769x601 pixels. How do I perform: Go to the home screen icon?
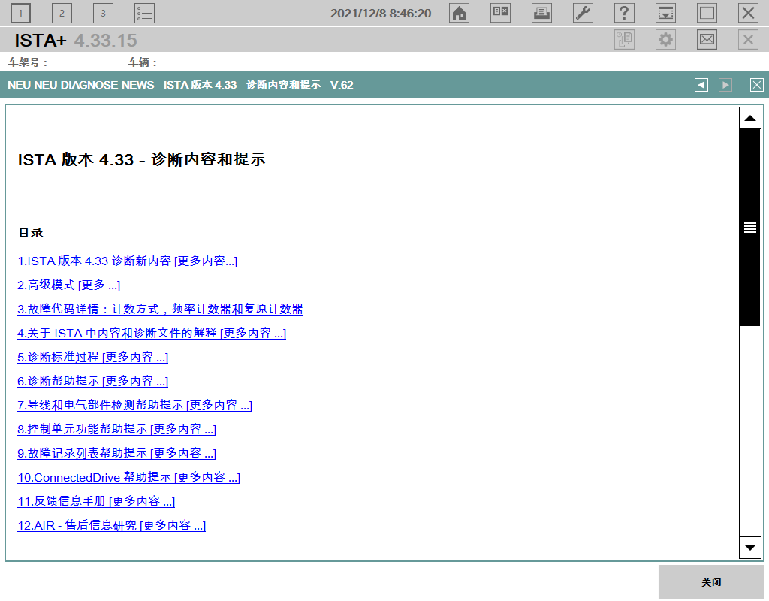click(459, 14)
